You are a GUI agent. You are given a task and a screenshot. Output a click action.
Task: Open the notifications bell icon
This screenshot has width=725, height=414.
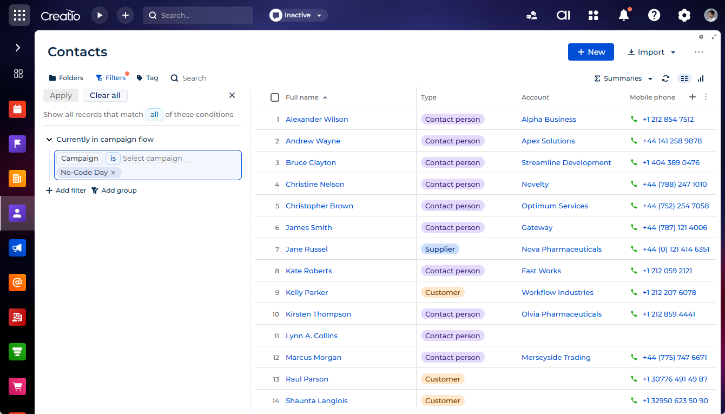[624, 15]
